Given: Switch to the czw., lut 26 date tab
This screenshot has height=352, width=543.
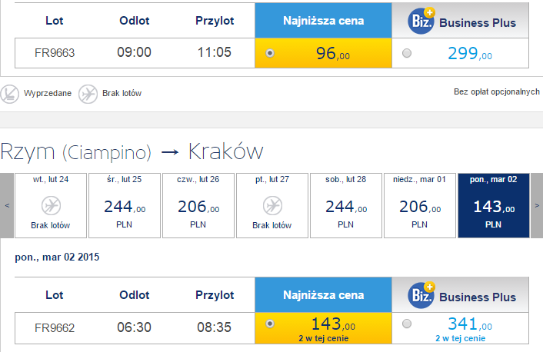Looking at the screenshot, I should (198, 205).
